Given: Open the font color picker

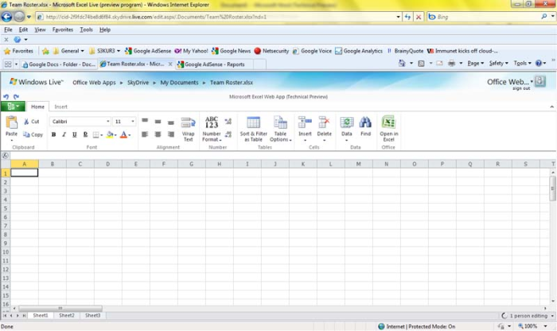Looking at the screenshot, I should click(129, 134).
